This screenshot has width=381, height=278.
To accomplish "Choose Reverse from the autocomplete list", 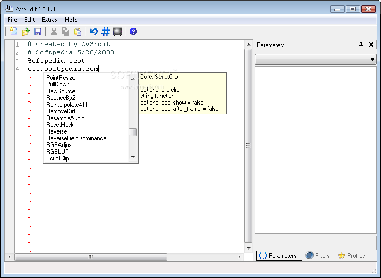I will click(56, 131).
